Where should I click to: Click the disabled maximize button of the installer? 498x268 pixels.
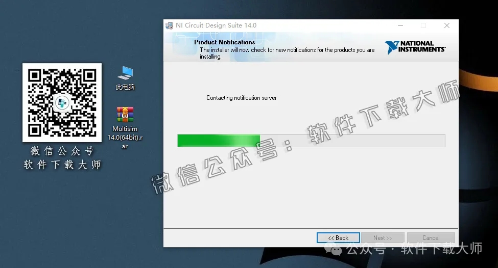coord(423,25)
